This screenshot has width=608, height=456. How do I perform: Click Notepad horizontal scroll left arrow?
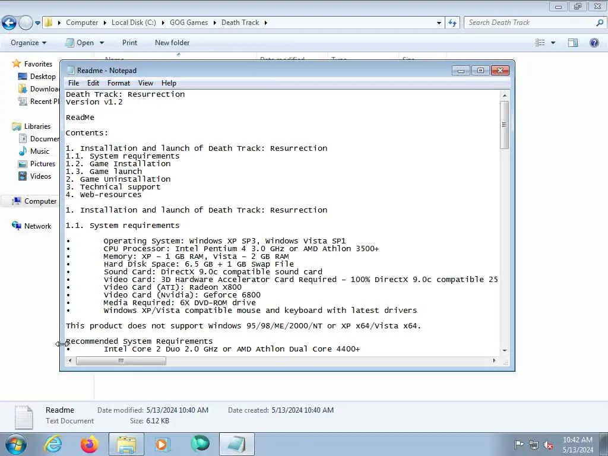point(70,360)
